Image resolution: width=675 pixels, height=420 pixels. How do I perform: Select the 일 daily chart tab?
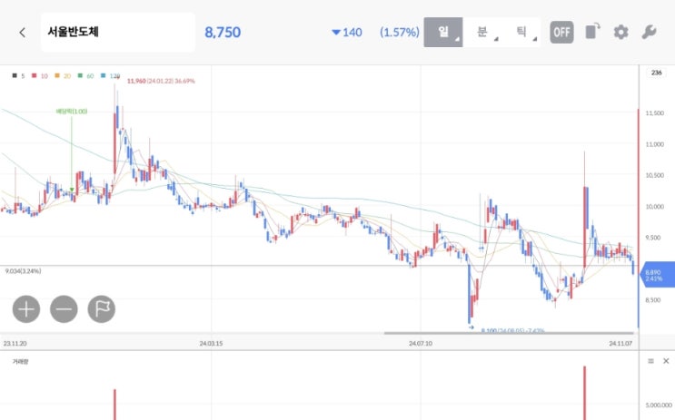443,33
